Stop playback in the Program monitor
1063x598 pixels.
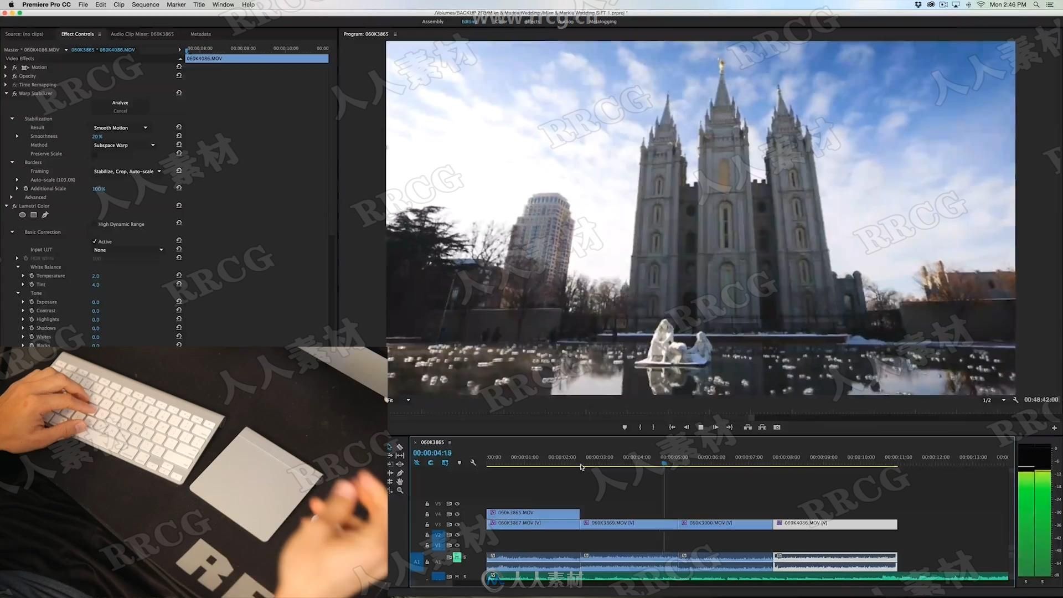point(700,427)
